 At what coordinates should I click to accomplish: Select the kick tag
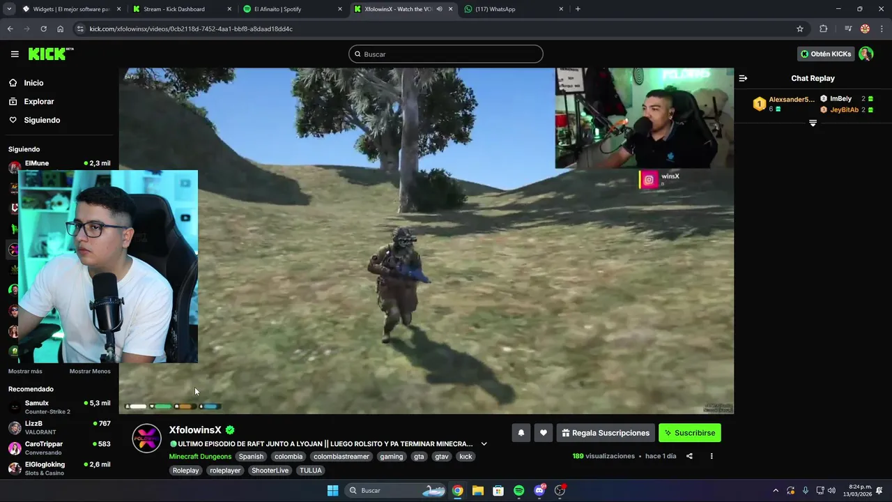[x=466, y=457]
